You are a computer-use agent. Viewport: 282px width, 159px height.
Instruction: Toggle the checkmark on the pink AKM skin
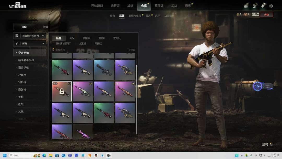pos(133,84)
